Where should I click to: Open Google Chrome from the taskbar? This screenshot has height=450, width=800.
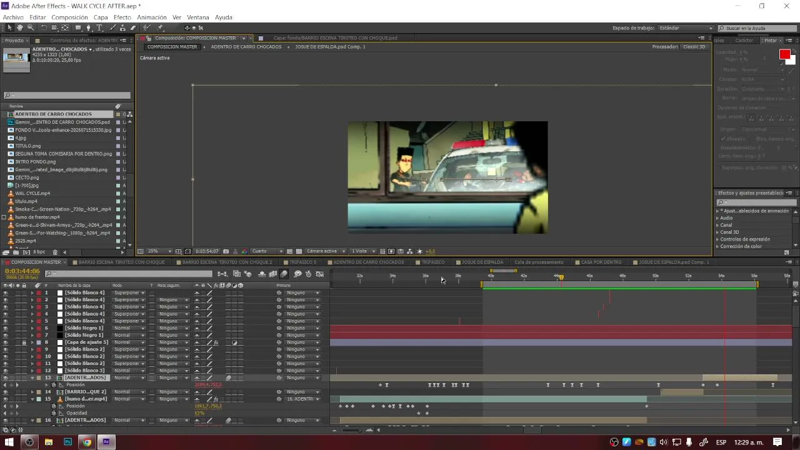87,442
